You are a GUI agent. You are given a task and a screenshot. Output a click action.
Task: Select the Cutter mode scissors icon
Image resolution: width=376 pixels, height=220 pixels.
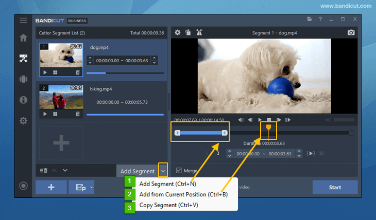[24, 59]
